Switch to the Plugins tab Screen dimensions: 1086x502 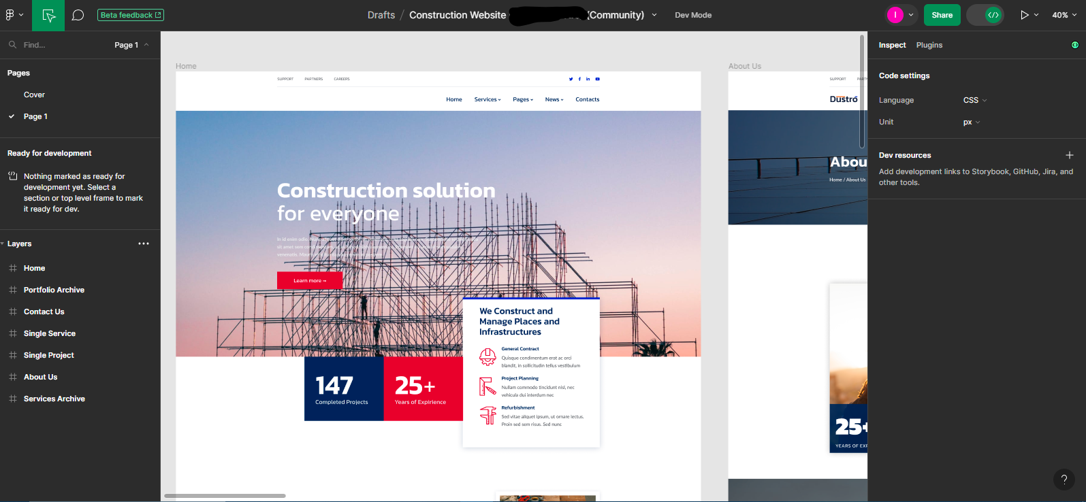pos(929,45)
